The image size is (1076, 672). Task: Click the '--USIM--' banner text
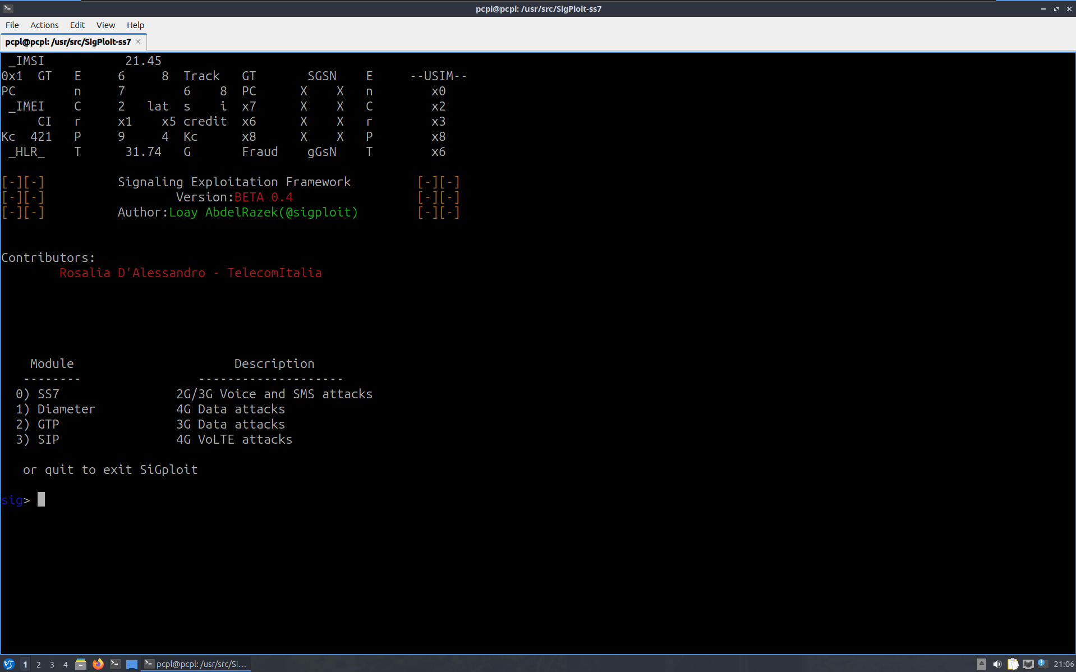[439, 76]
